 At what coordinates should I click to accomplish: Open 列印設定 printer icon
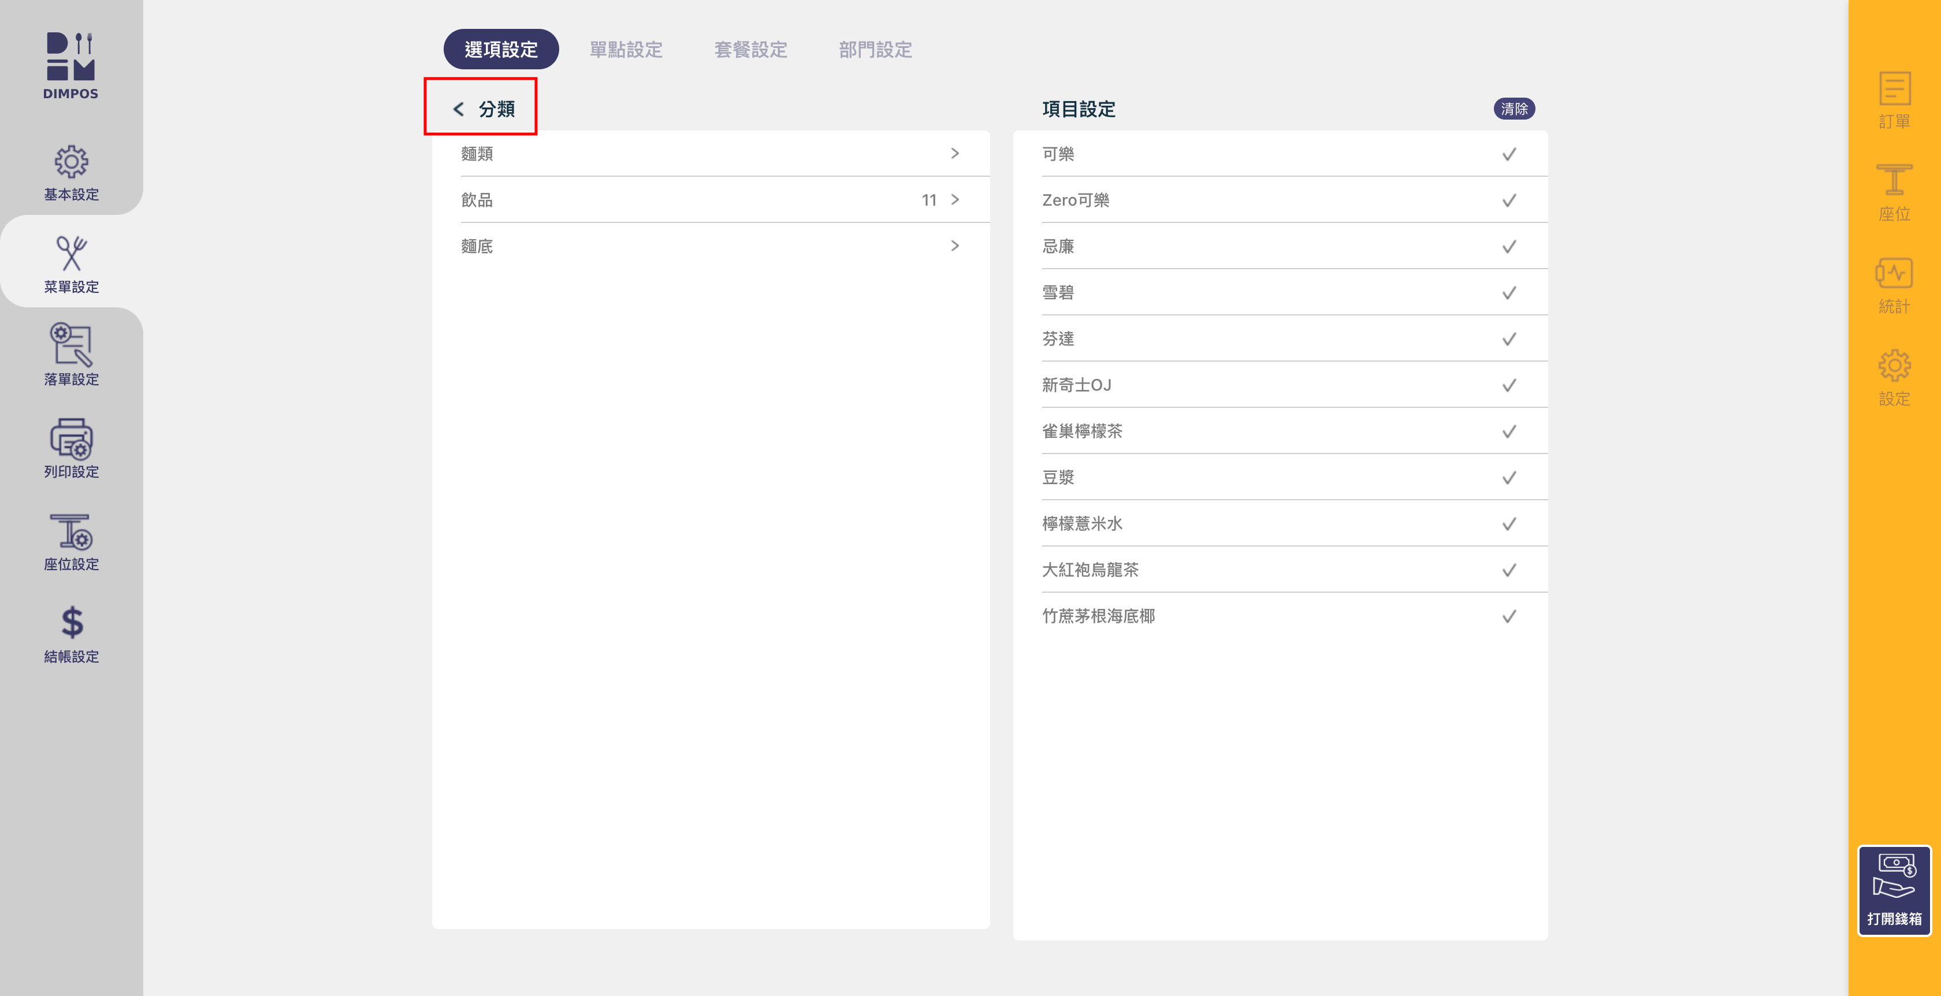pyautogui.click(x=71, y=448)
